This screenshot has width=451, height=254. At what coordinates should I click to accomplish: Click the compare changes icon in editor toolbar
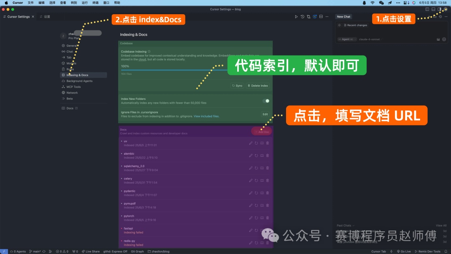pyautogui.click(x=309, y=17)
